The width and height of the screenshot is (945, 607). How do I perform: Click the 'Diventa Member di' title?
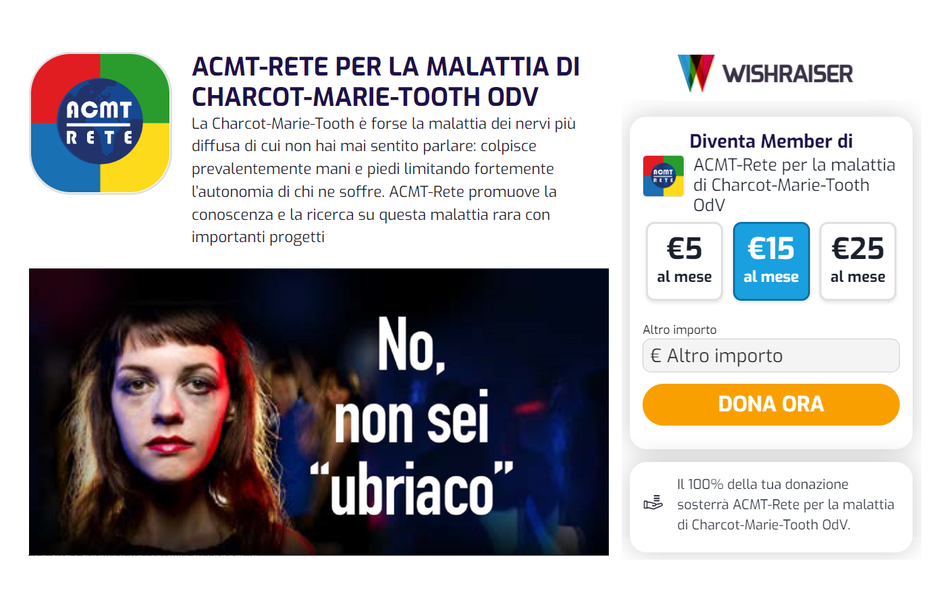[x=771, y=141]
